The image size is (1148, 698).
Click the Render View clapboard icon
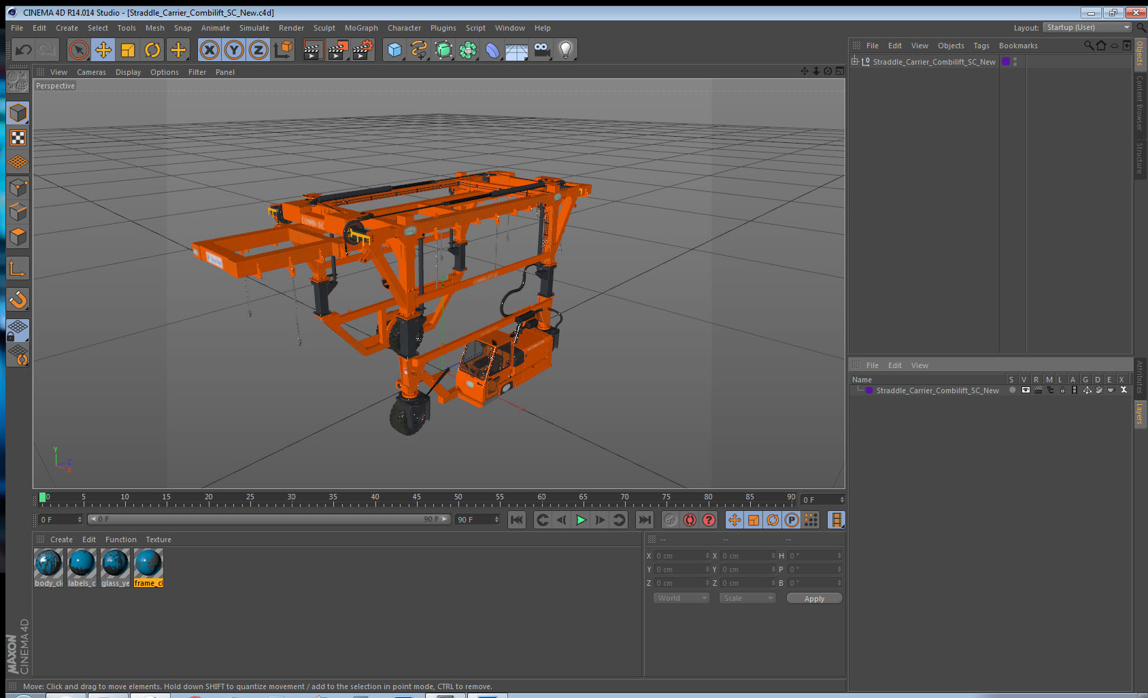click(x=313, y=50)
